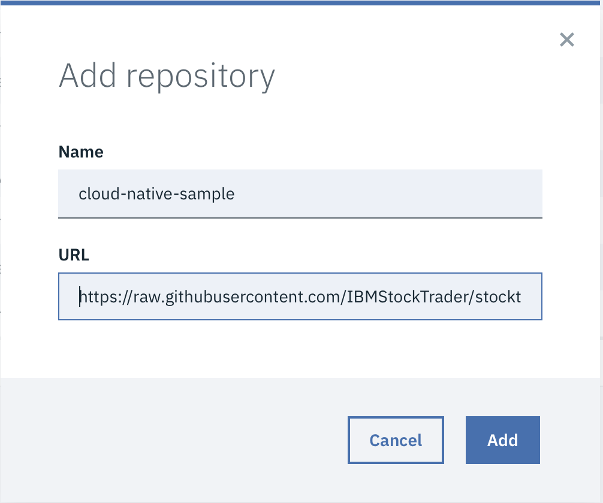The image size is (603, 503).
Task: Click the word 'repository' in heading
Action: pyautogui.click(x=201, y=77)
